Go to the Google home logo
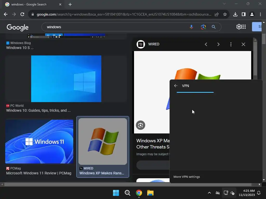Screen dimensions: 266x199 [x=17, y=27]
